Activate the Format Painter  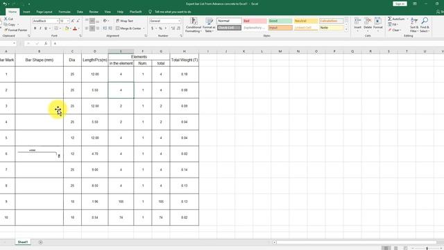[16, 30]
